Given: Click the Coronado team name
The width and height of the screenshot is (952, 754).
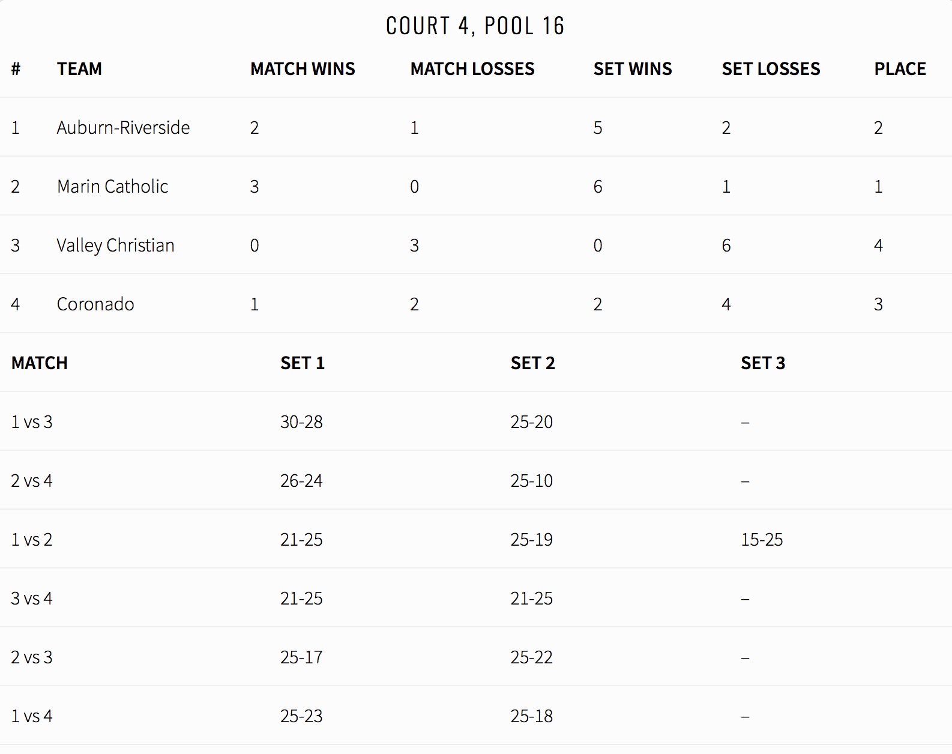Looking at the screenshot, I should [95, 304].
